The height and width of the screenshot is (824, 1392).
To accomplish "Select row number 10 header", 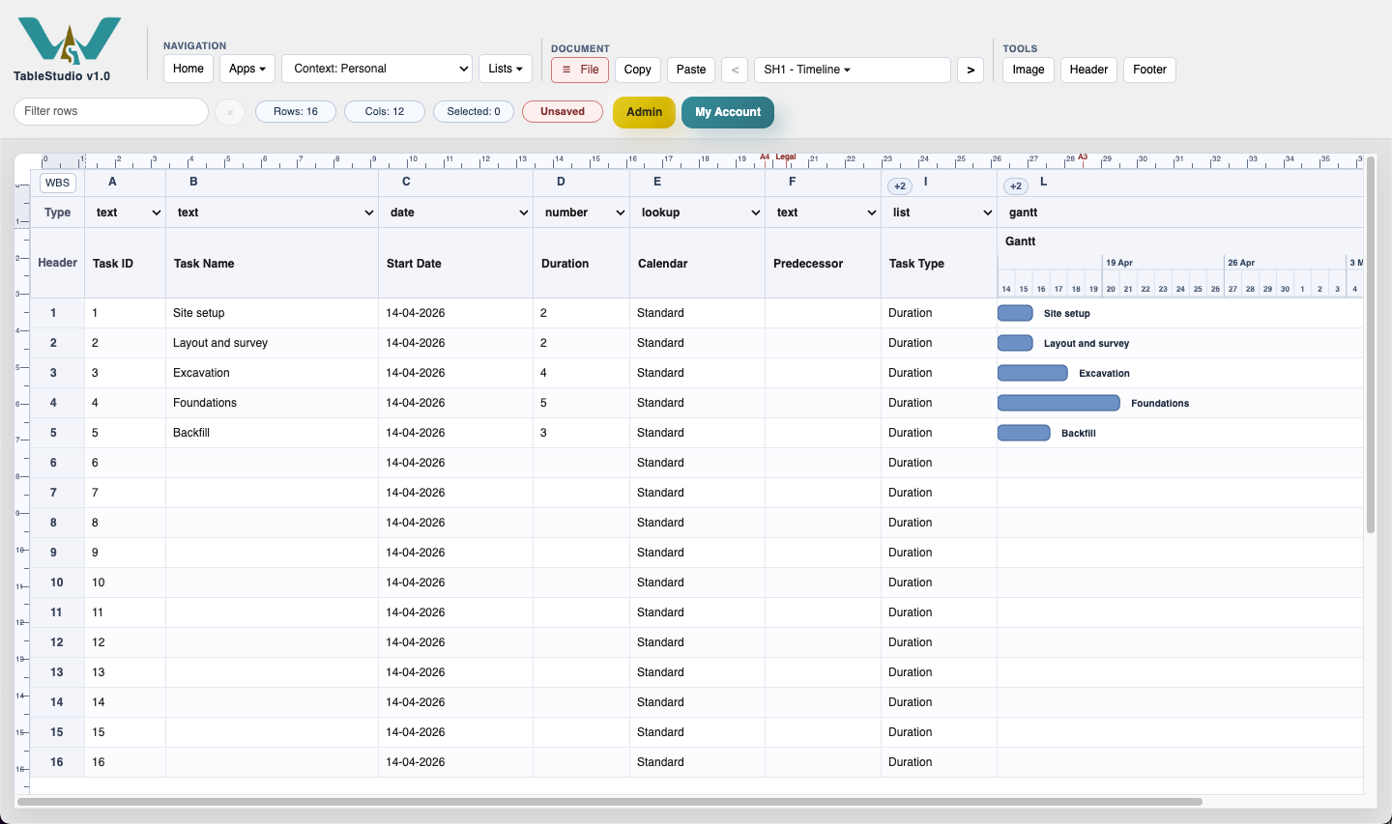I will pos(57,582).
